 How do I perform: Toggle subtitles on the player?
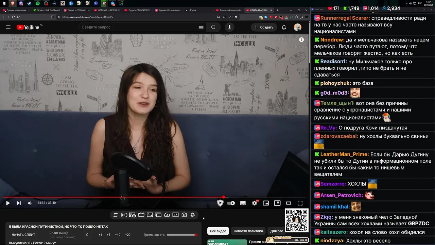coord(243,203)
